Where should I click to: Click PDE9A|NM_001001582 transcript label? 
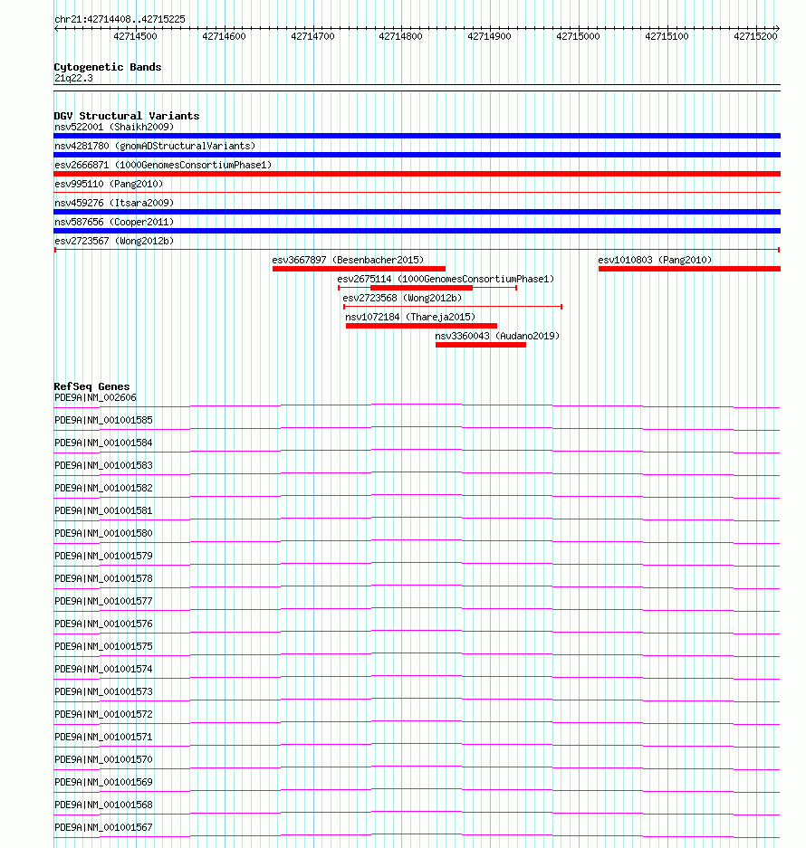coord(103,489)
